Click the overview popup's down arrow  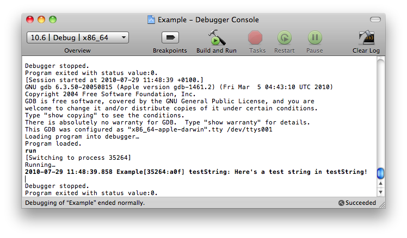pyautogui.click(x=124, y=37)
